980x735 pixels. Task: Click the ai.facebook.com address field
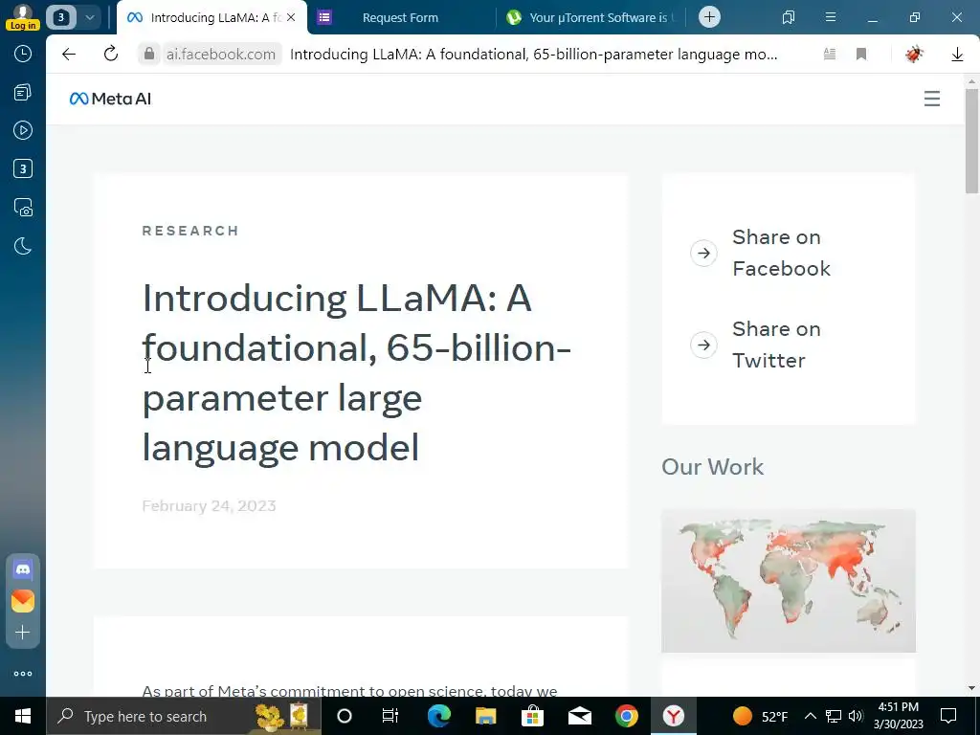(221, 55)
